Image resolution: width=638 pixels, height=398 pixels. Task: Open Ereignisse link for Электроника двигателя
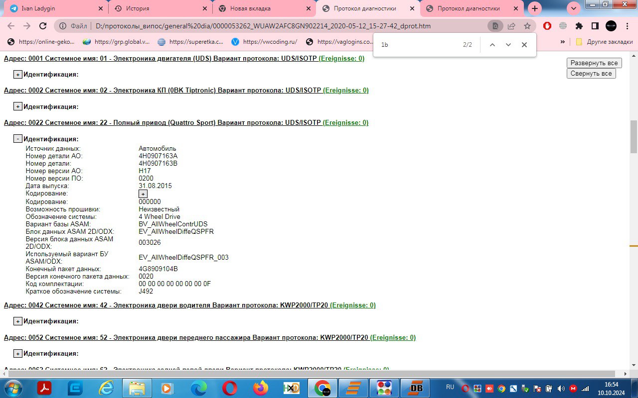tap(341, 58)
